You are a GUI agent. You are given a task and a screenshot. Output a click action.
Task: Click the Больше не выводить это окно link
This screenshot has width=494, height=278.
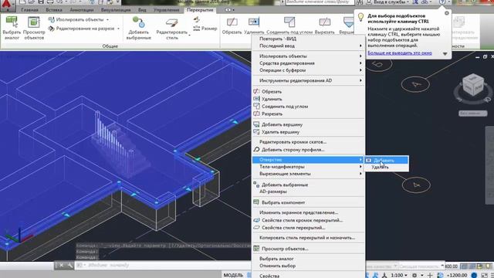click(x=400, y=53)
